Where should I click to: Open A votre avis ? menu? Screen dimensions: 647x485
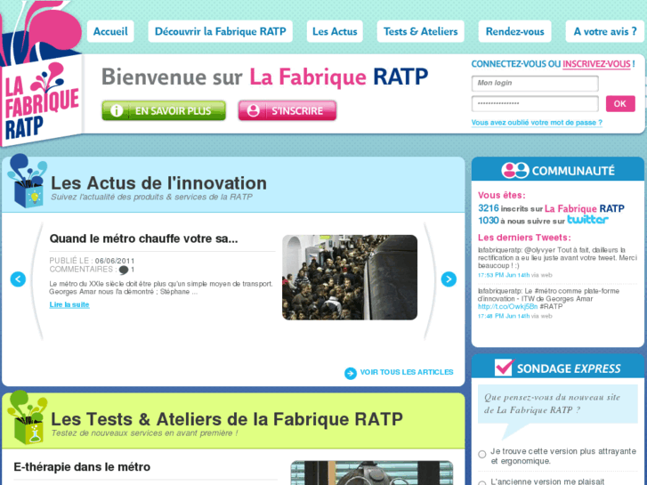605,31
